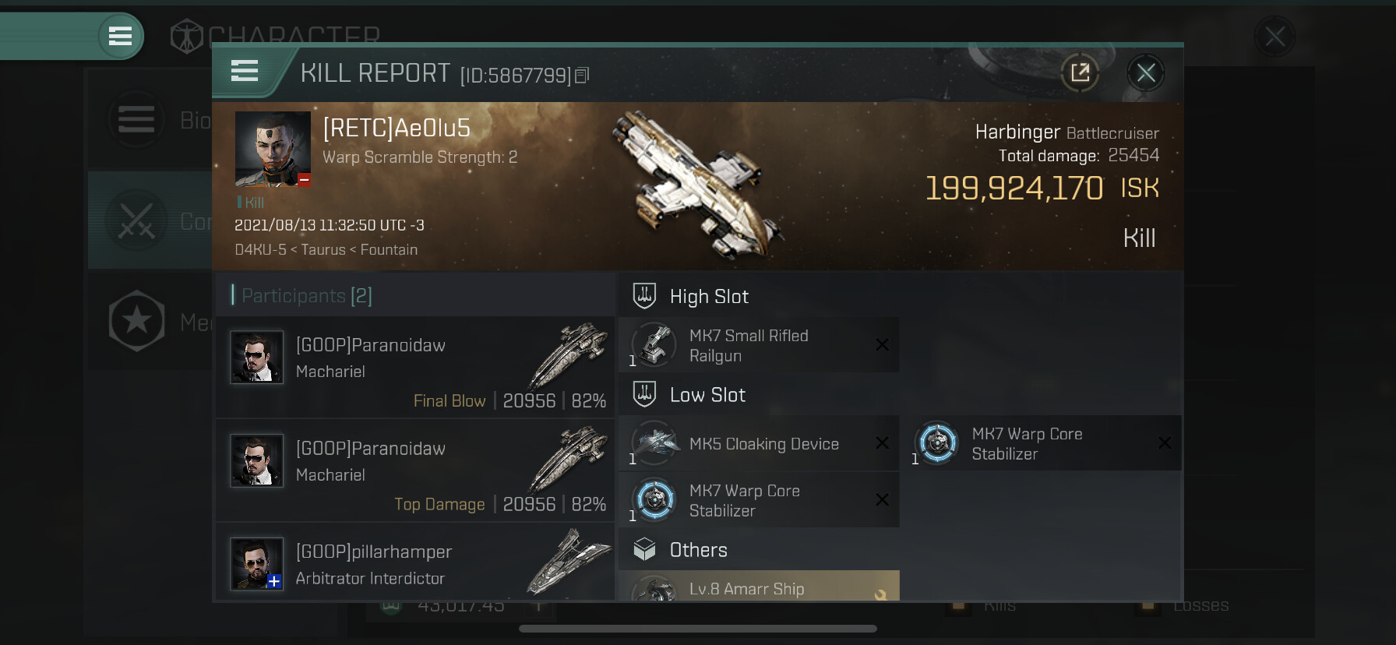1396x645 pixels.
Task: Open AeOlu5 character portrait
Action: point(273,149)
